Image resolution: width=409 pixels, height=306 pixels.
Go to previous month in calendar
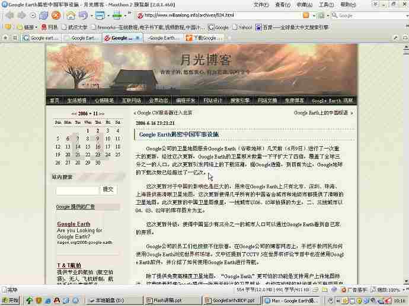coord(74,114)
